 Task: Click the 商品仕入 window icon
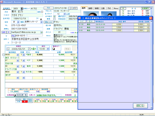pos(54,49)
